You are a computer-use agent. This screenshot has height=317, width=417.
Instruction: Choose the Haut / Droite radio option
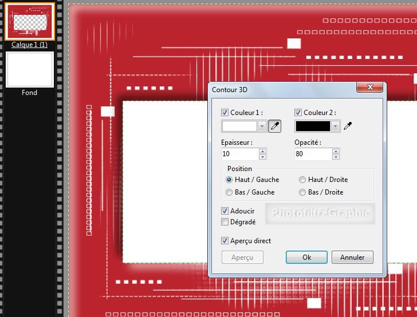(x=302, y=180)
